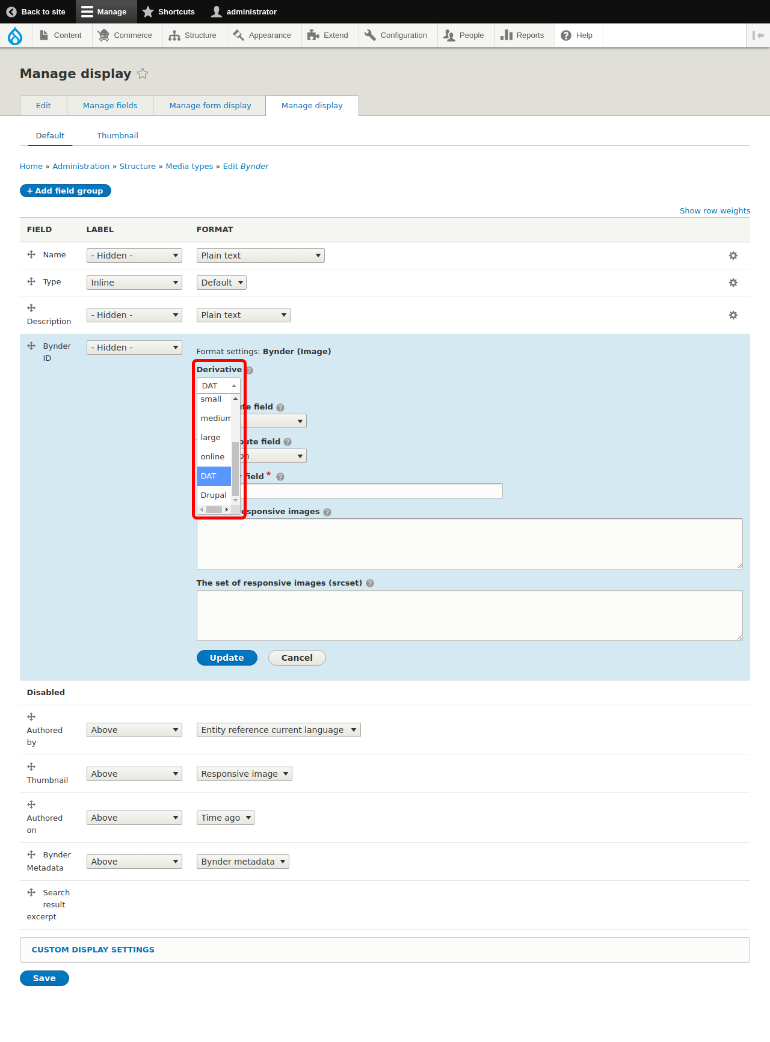Grab the drag handle for Search result excerpt
Viewport: 770px width, 1042px height.
31,892
